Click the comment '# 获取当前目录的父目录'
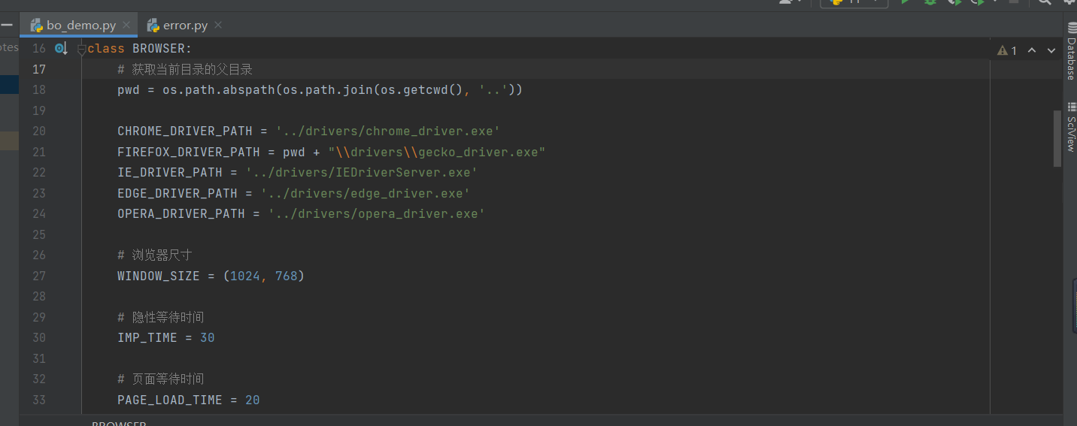The width and height of the screenshot is (1077, 426). [185, 70]
